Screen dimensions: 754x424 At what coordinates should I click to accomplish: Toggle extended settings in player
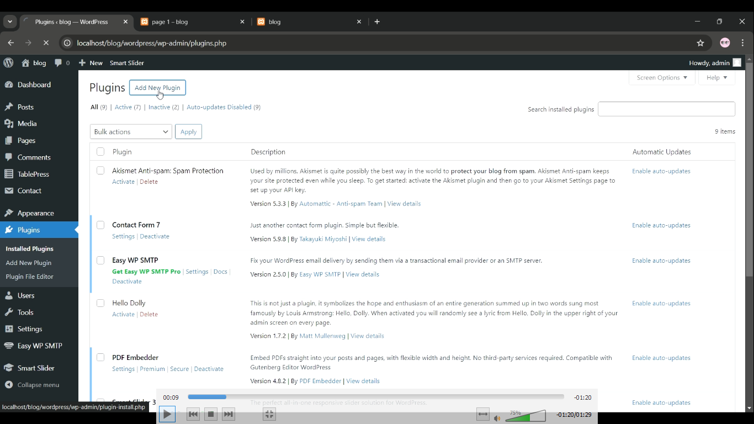coord(483,414)
